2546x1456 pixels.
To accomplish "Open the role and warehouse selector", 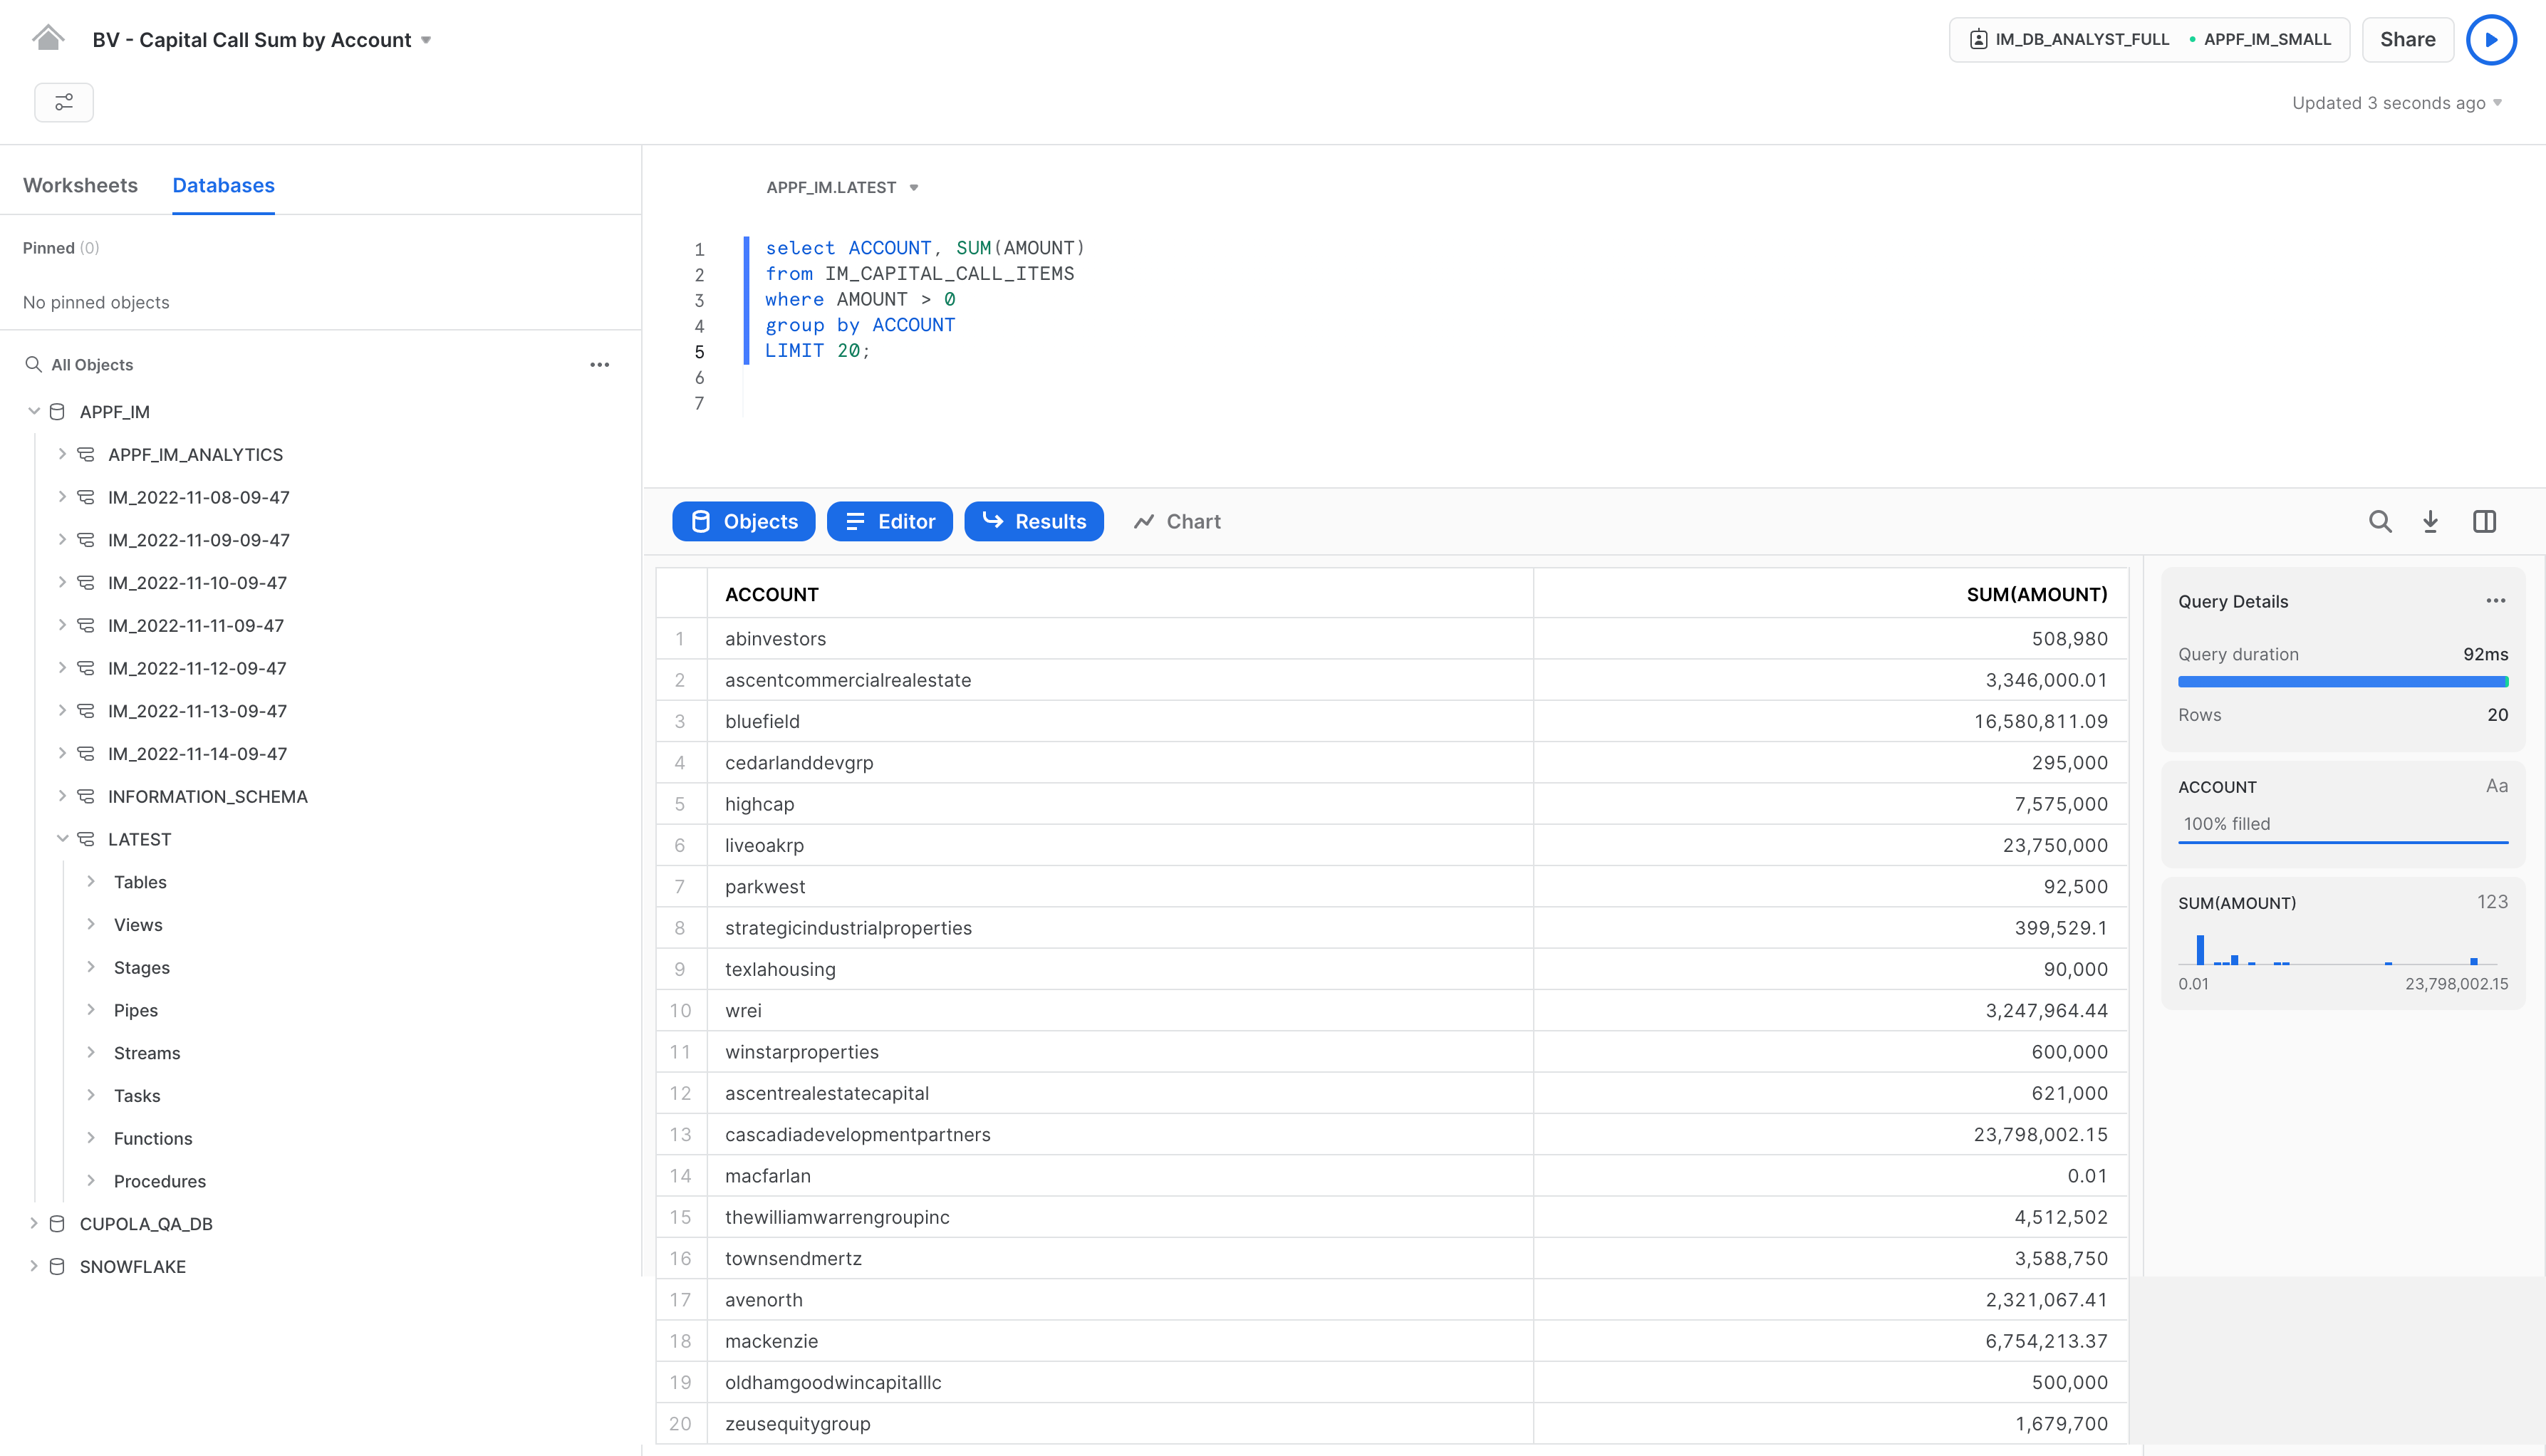I will [2148, 40].
